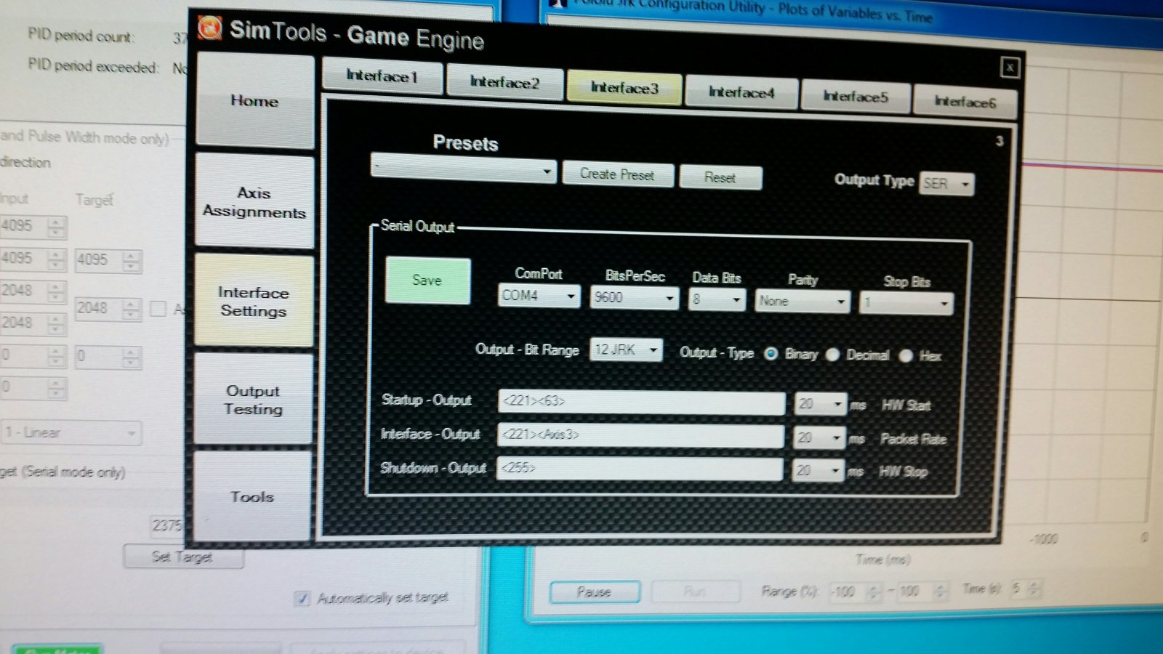The height and width of the screenshot is (654, 1163).
Task: Open HW Stop milliseconds dropdown
Action: click(x=818, y=471)
